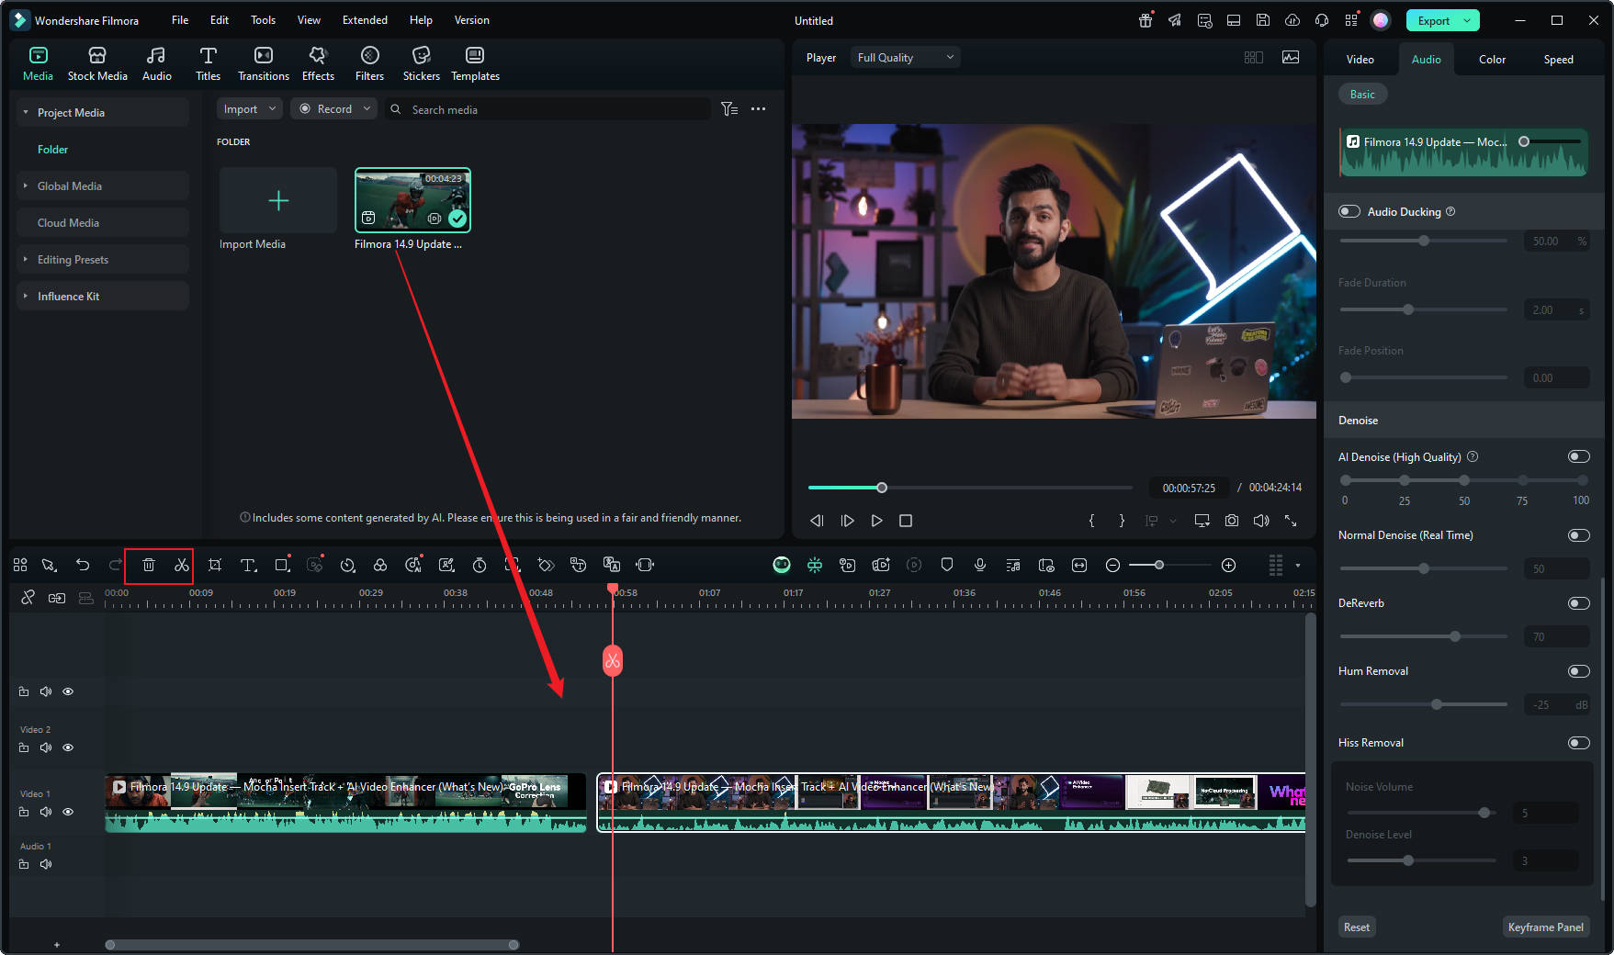Viewport: 1614px width, 955px height.
Task: Click the Undo arrow in timeline toolbar
Action: point(83,566)
